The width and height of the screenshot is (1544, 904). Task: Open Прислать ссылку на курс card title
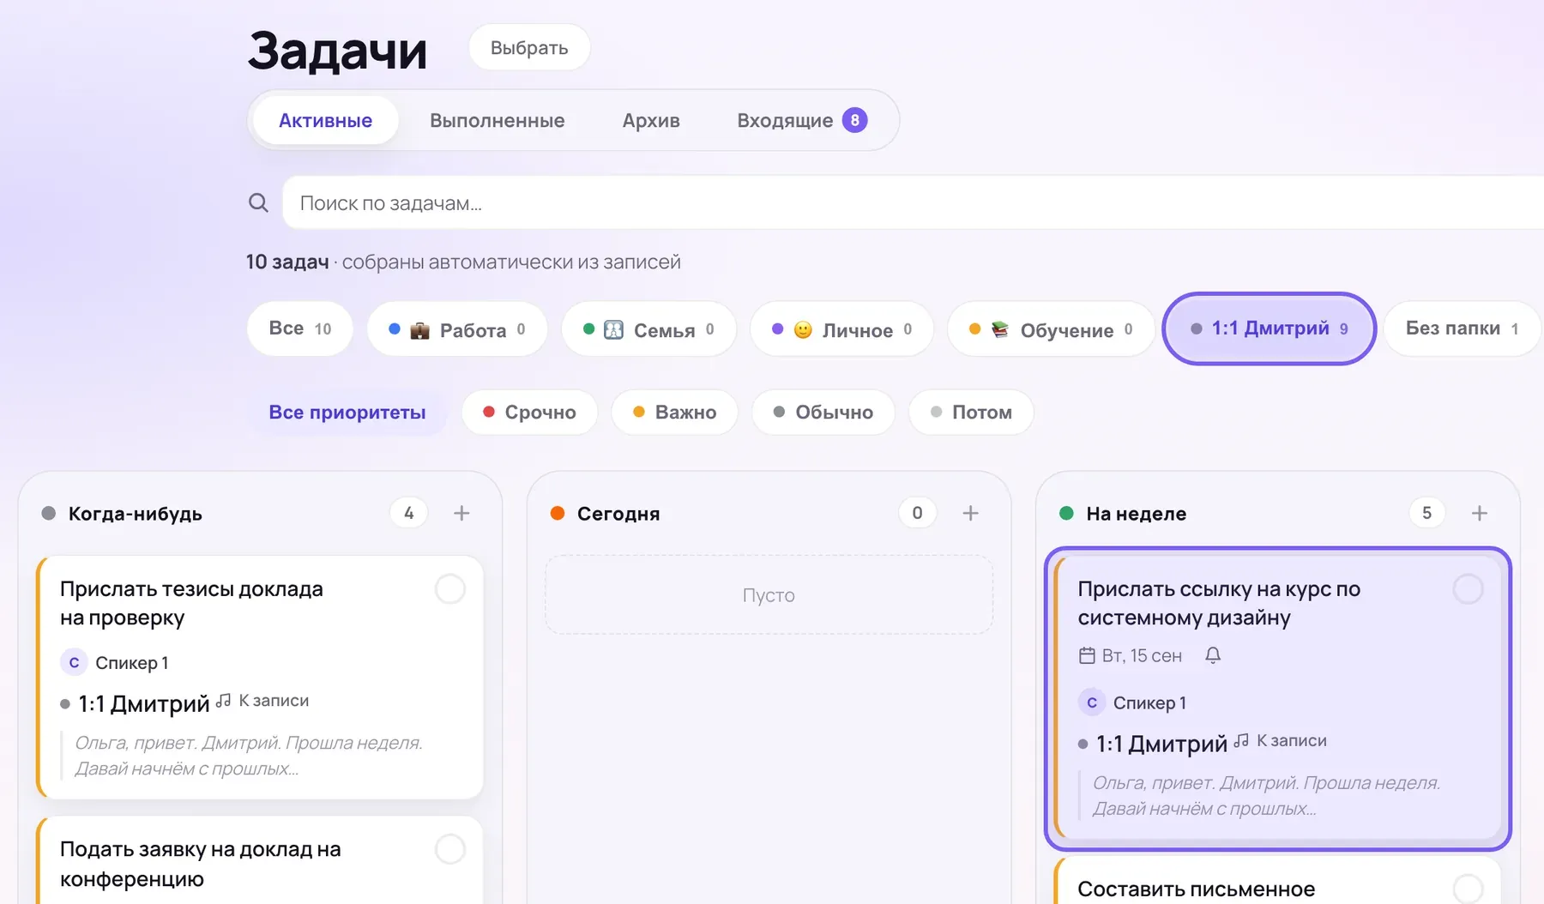tap(1219, 603)
